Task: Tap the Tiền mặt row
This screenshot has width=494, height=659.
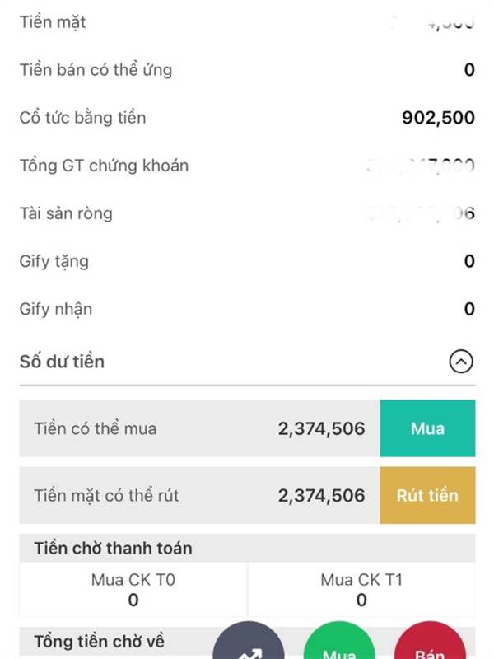Action: tap(248, 22)
